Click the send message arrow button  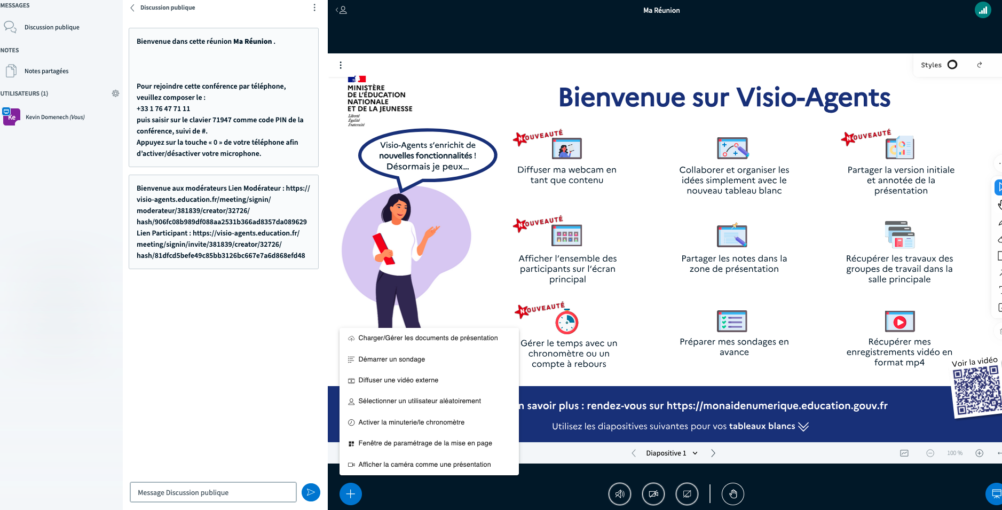pos(311,492)
